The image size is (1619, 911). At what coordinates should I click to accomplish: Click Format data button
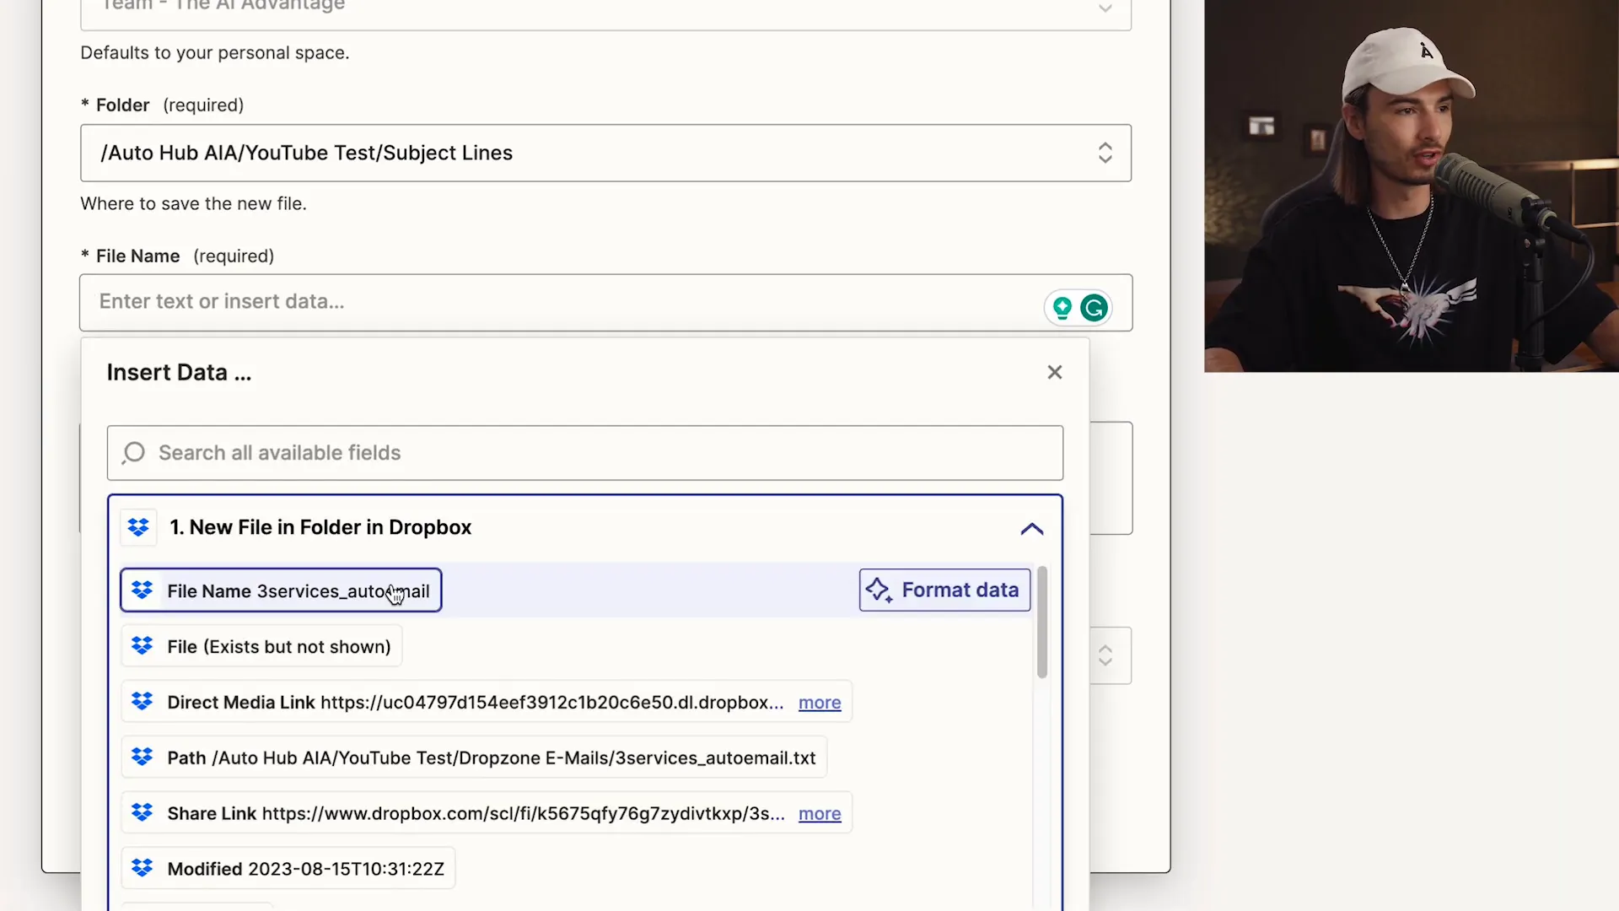coord(944,590)
